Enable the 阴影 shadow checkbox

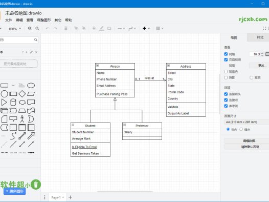[226, 77]
